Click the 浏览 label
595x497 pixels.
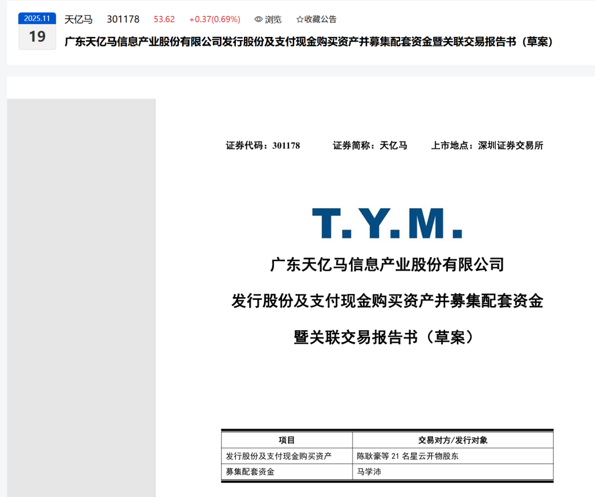[x=273, y=19]
